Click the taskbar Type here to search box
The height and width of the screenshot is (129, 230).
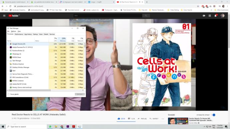click(26, 127)
